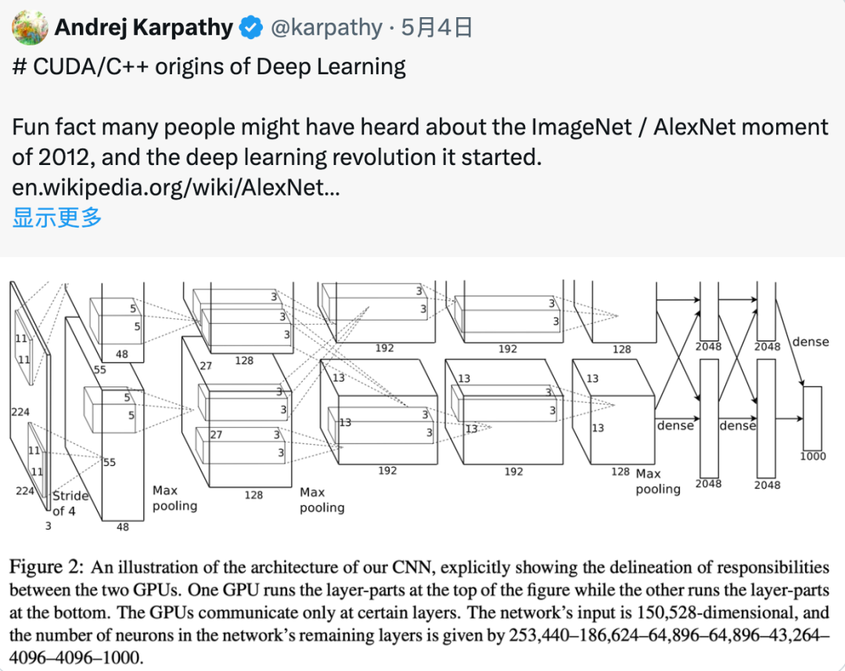
Task: Click Andrej Karpathy's profile picture
Action: click(28, 26)
